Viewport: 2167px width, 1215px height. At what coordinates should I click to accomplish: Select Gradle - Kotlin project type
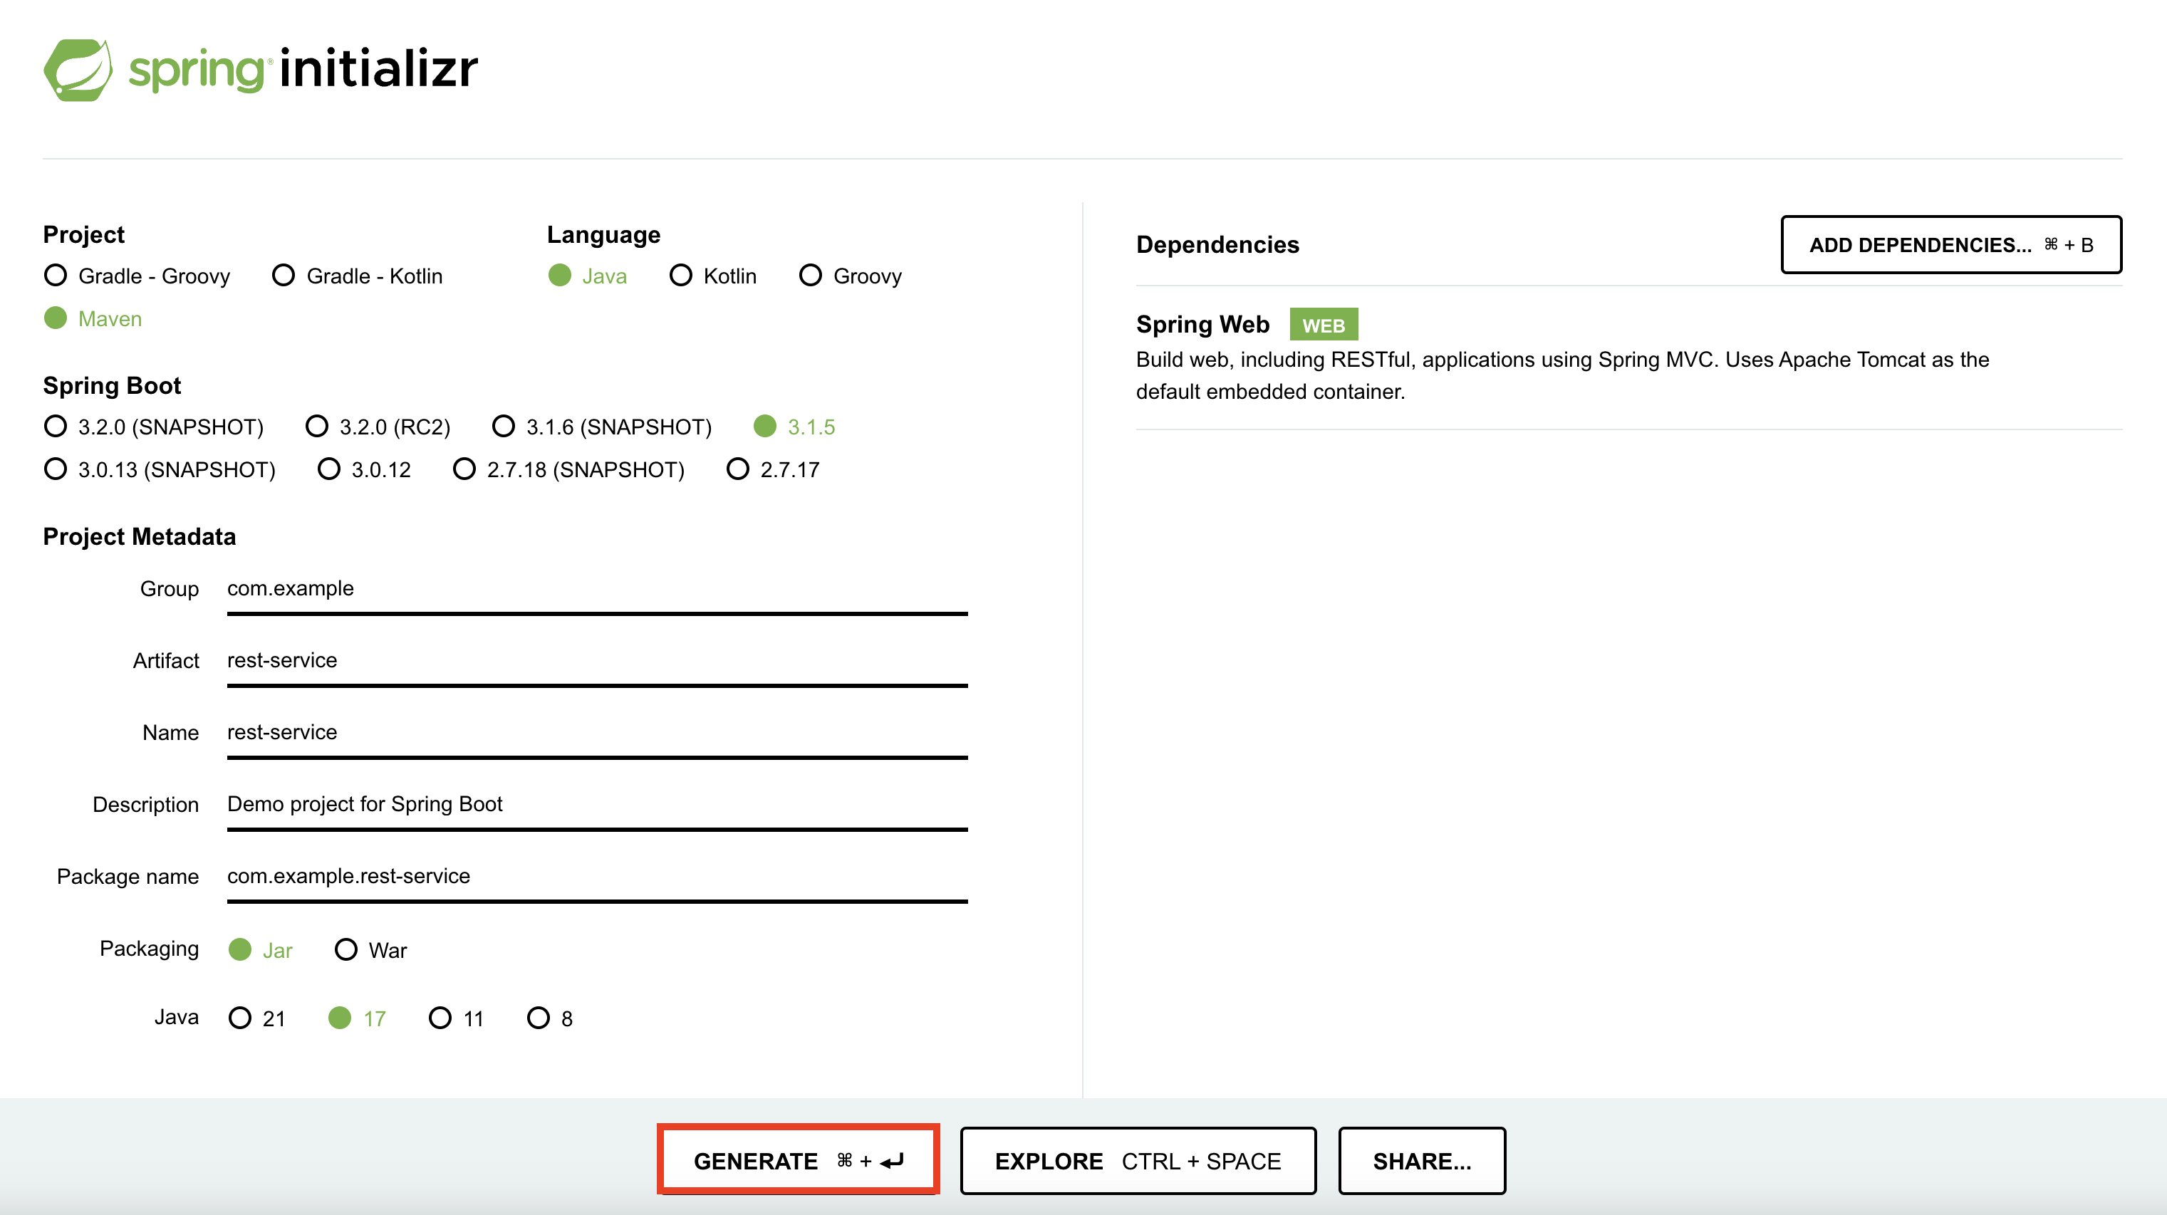tap(284, 276)
